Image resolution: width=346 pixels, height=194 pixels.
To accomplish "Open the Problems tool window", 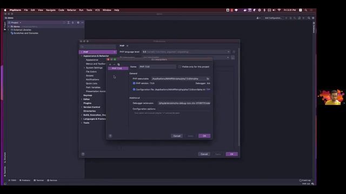I will 25,181.
